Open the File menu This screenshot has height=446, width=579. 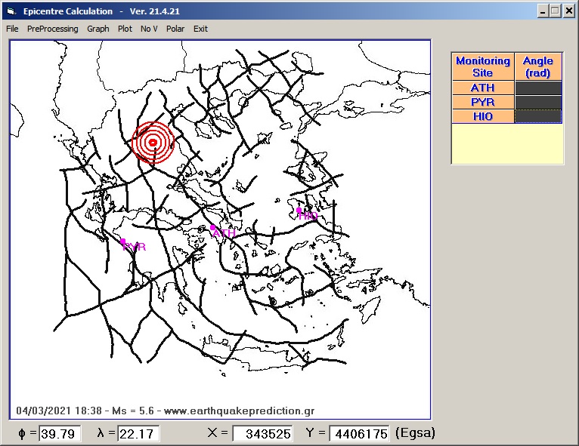tap(12, 29)
